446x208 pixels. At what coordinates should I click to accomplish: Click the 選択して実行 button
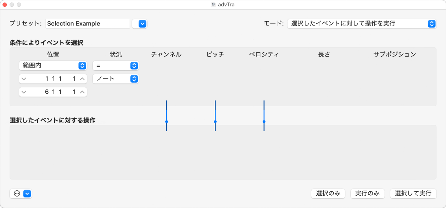pyautogui.click(x=413, y=193)
